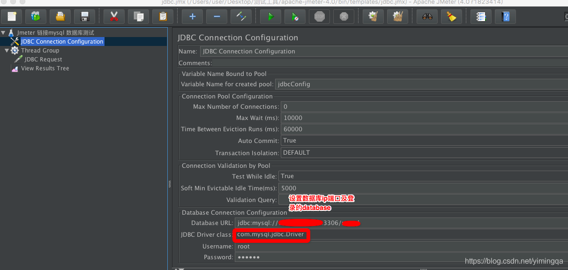
Task: Open Search with binoculars icon
Action: pyautogui.click(x=427, y=16)
